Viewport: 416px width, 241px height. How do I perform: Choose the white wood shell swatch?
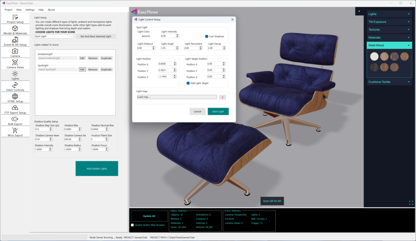click(374, 56)
